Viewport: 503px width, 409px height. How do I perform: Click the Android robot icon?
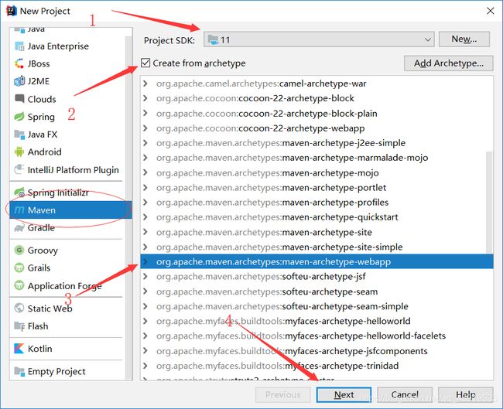pos(19,152)
